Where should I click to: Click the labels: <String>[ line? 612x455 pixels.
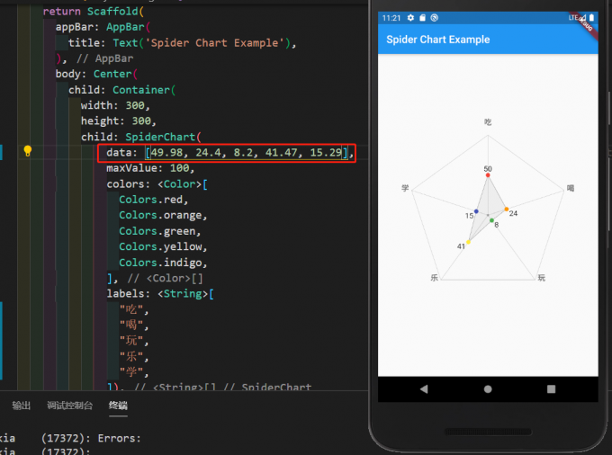(x=160, y=293)
